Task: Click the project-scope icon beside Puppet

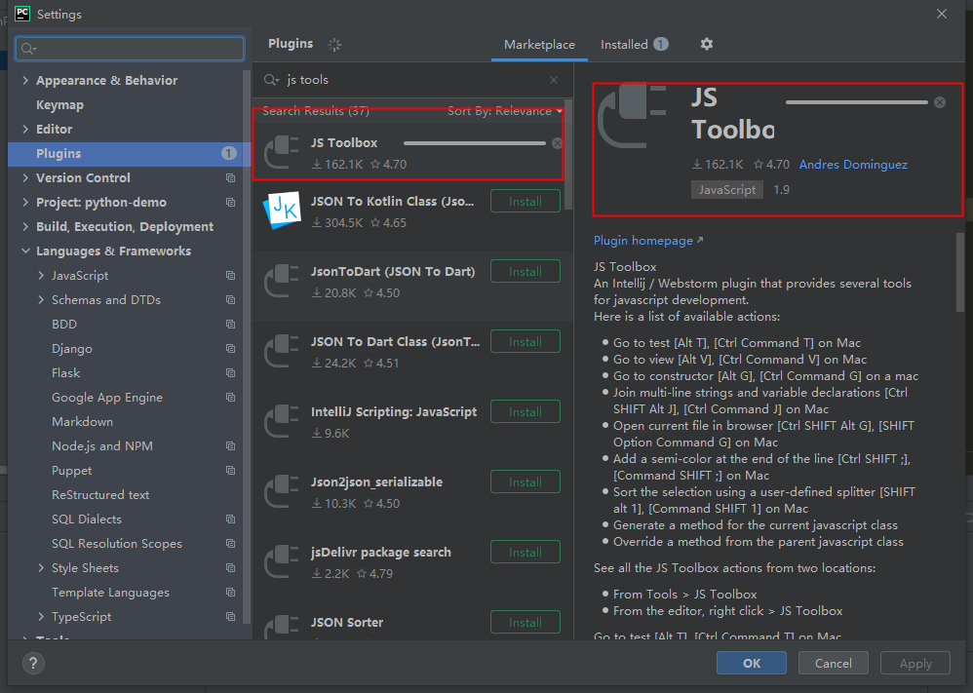Action: point(230,470)
